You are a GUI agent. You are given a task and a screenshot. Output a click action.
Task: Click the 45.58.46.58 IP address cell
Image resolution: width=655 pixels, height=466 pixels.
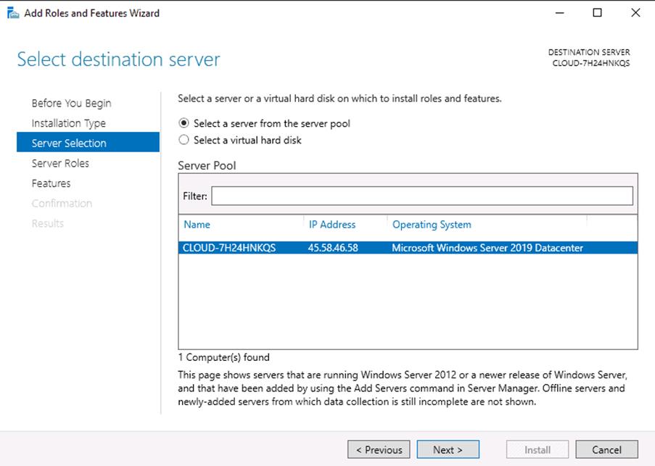pyautogui.click(x=334, y=248)
